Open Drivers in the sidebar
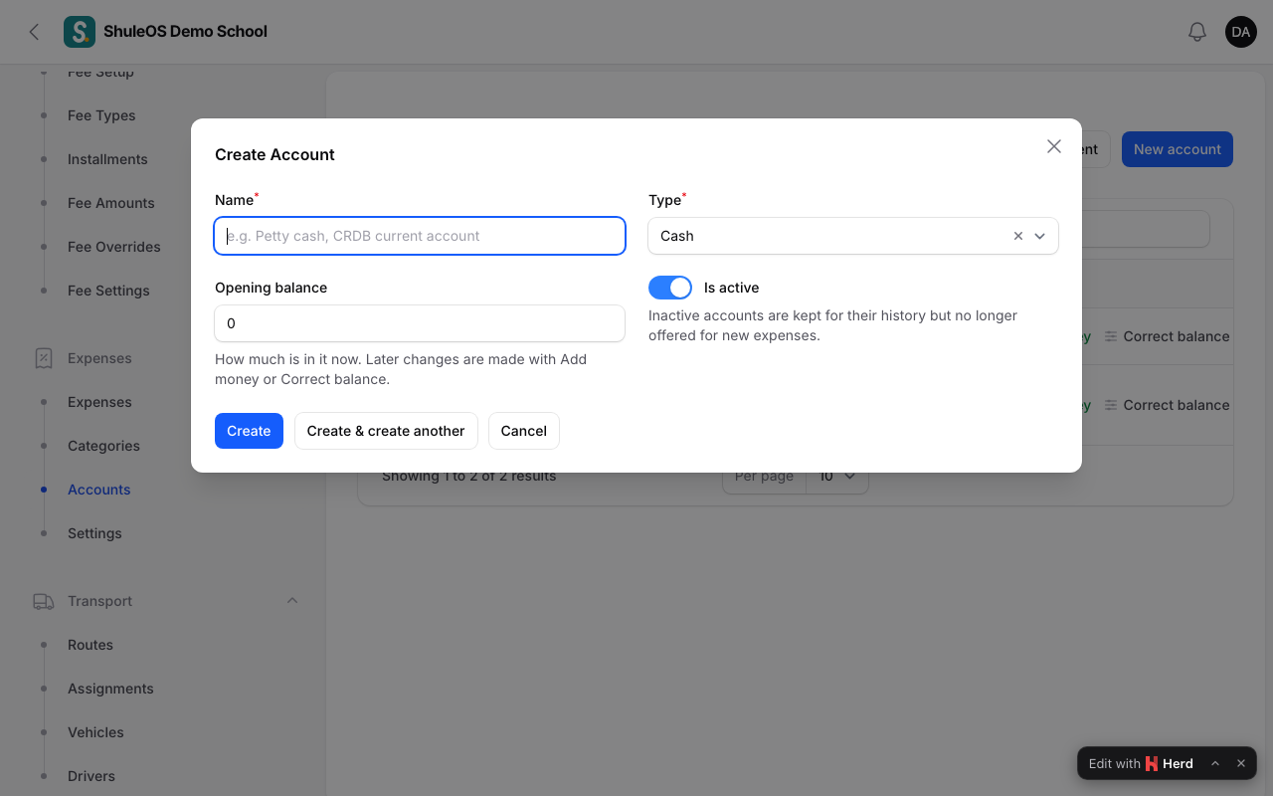 click(91, 776)
